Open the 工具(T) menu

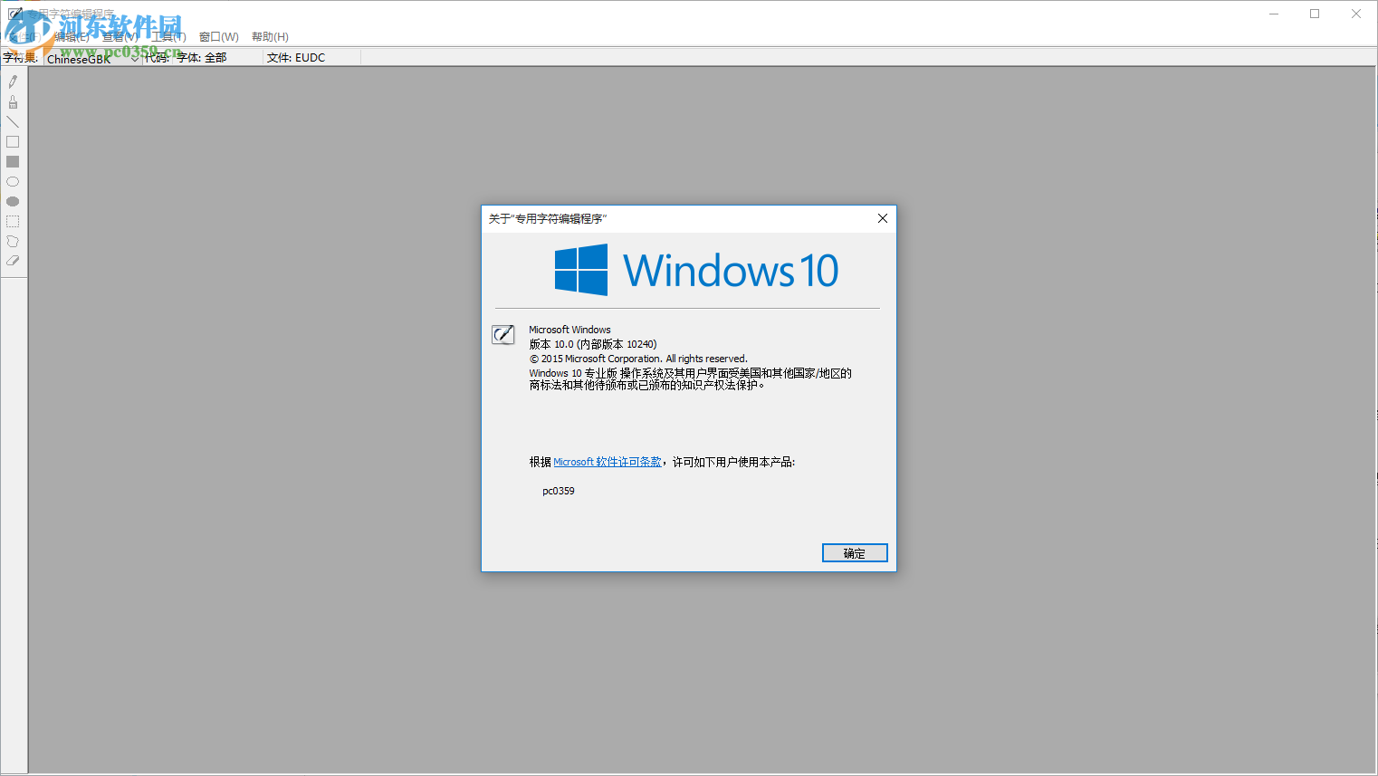click(168, 37)
